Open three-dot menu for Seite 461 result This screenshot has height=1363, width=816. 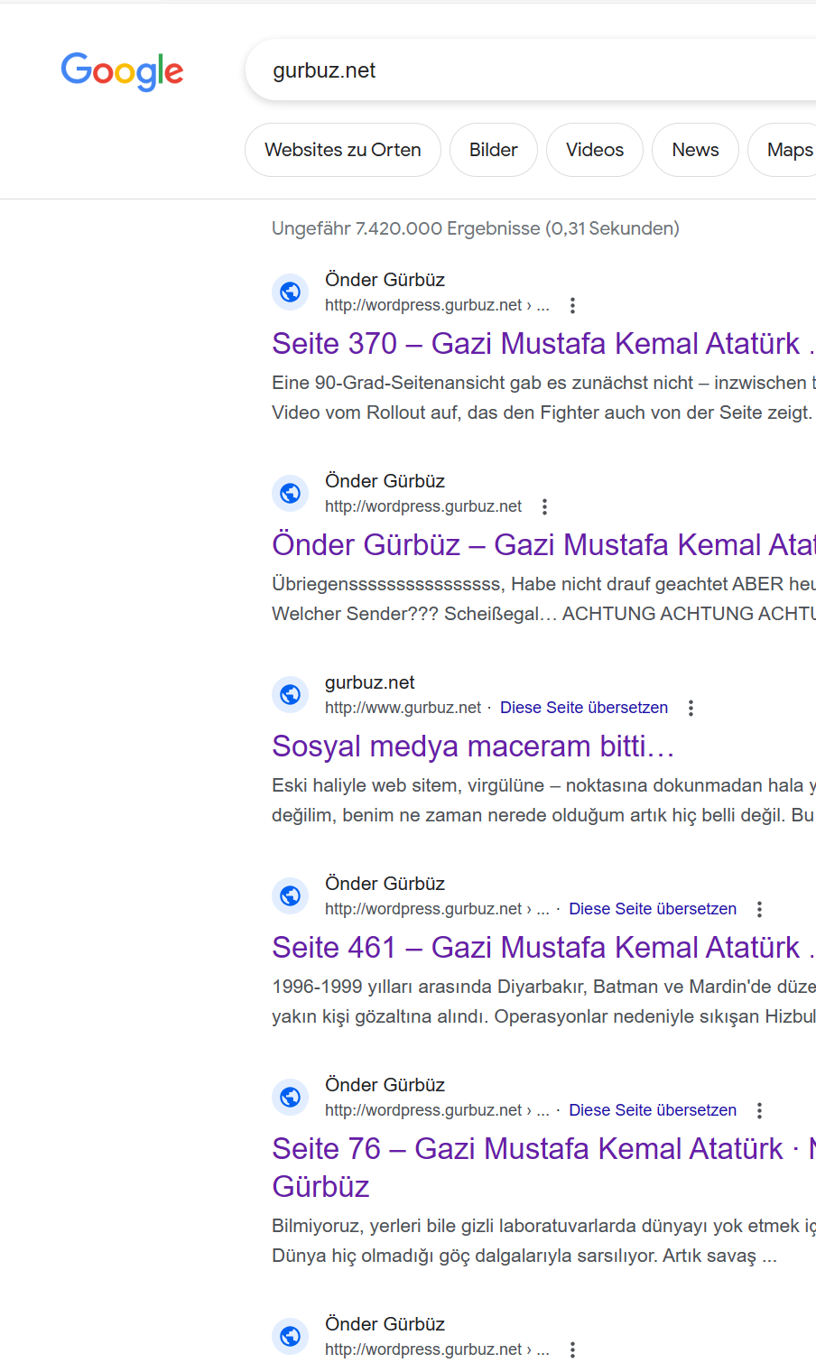coord(759,909)
